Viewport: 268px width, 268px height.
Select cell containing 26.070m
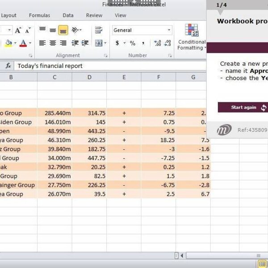click(x=54, y=194)
